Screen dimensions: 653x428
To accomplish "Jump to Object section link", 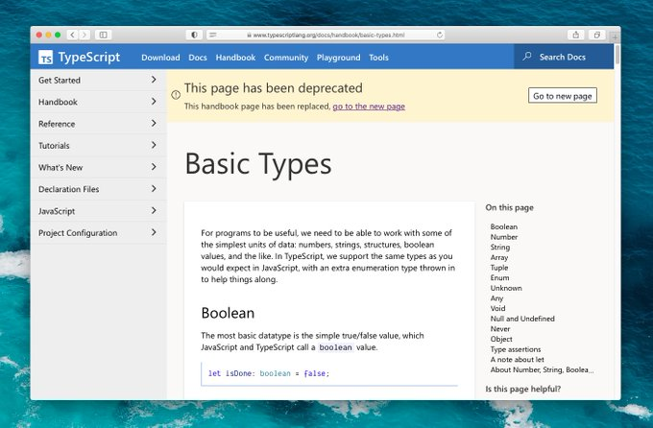I will (x=501, y=340).
